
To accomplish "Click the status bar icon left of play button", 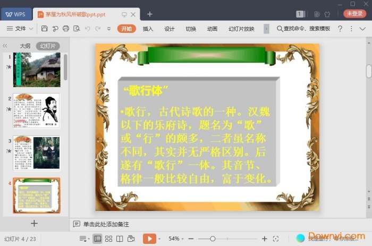I will pos(131,239).
